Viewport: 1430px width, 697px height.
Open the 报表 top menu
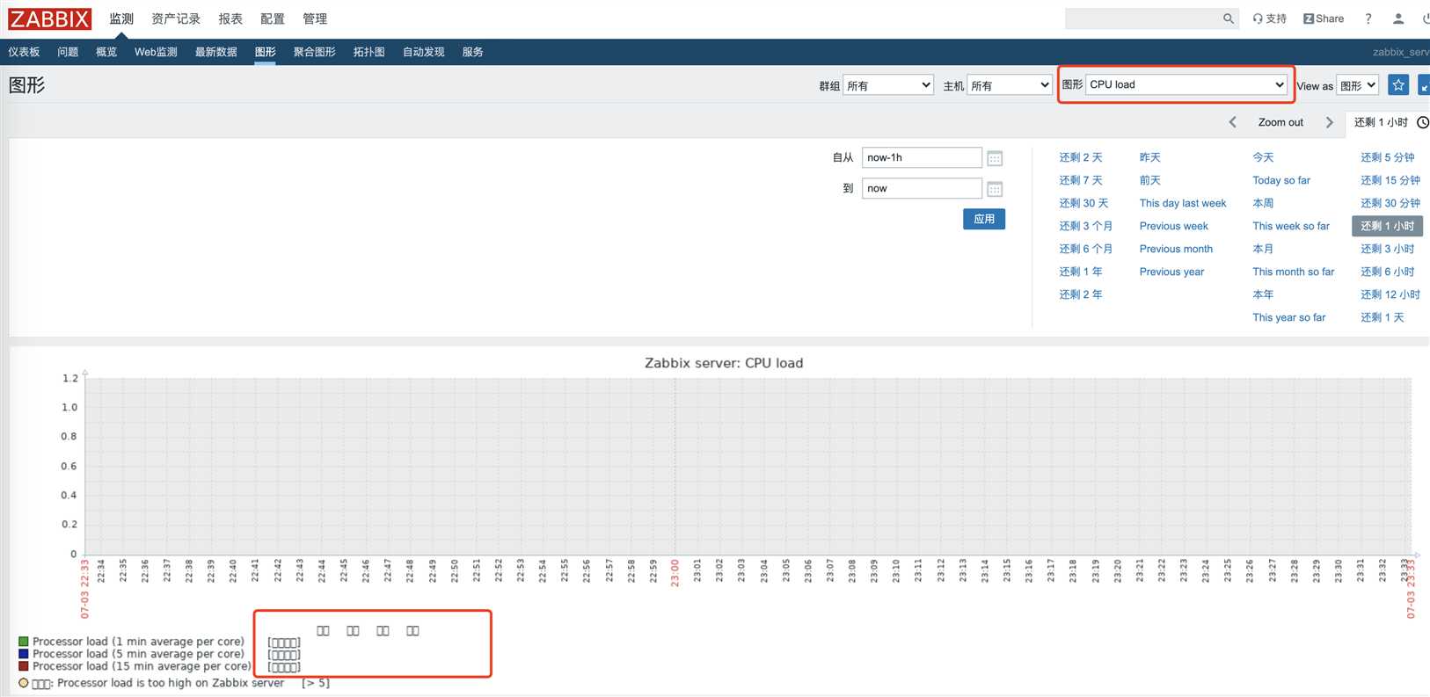tap(230, 18)
